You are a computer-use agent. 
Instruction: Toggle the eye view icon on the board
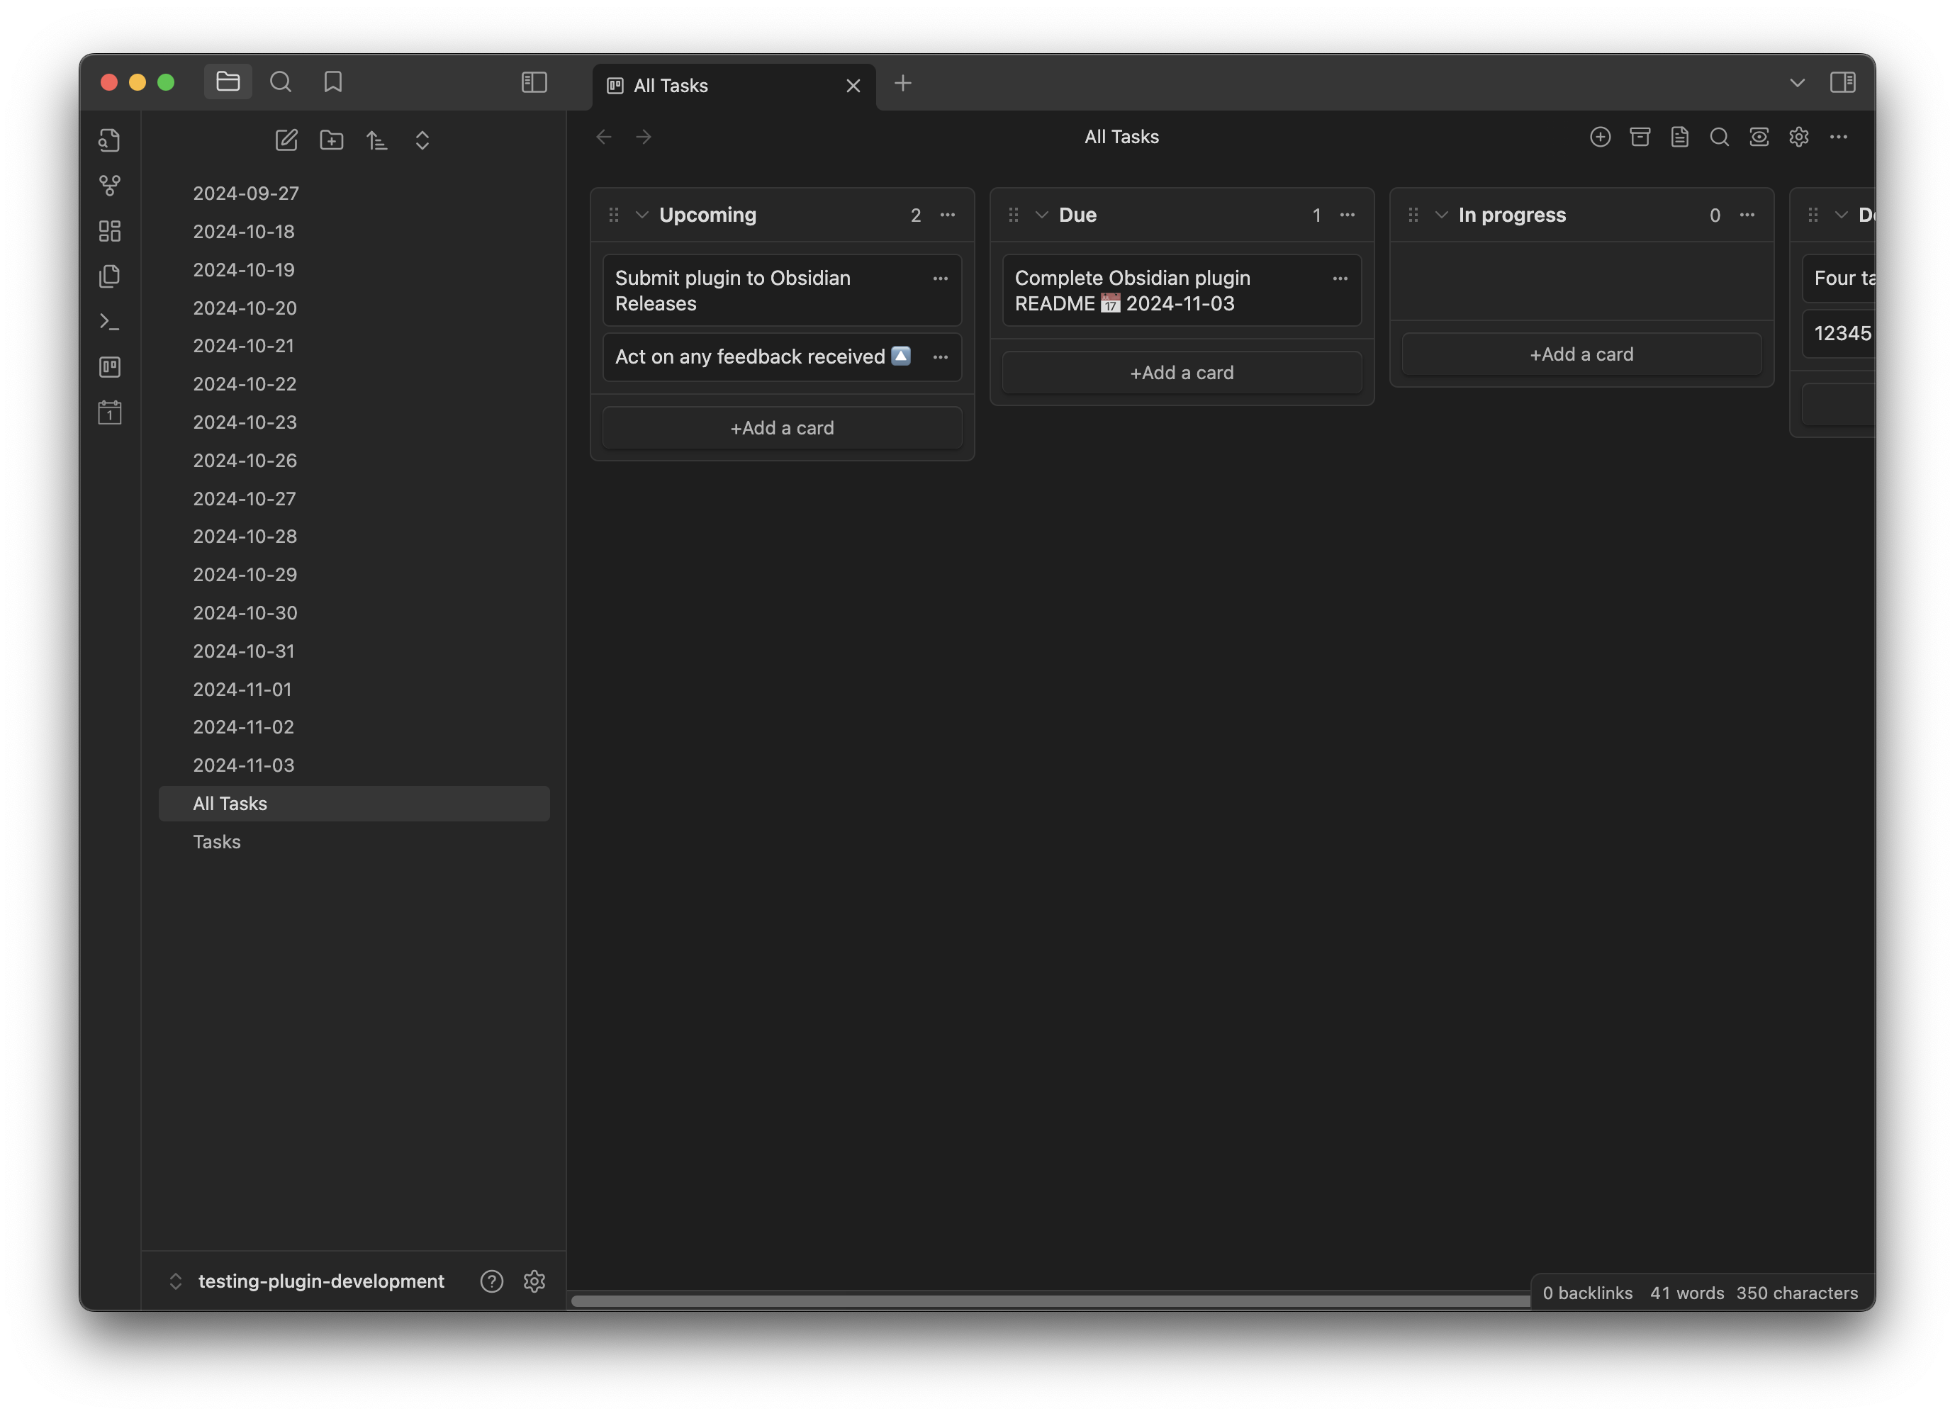coord(1759,137)
